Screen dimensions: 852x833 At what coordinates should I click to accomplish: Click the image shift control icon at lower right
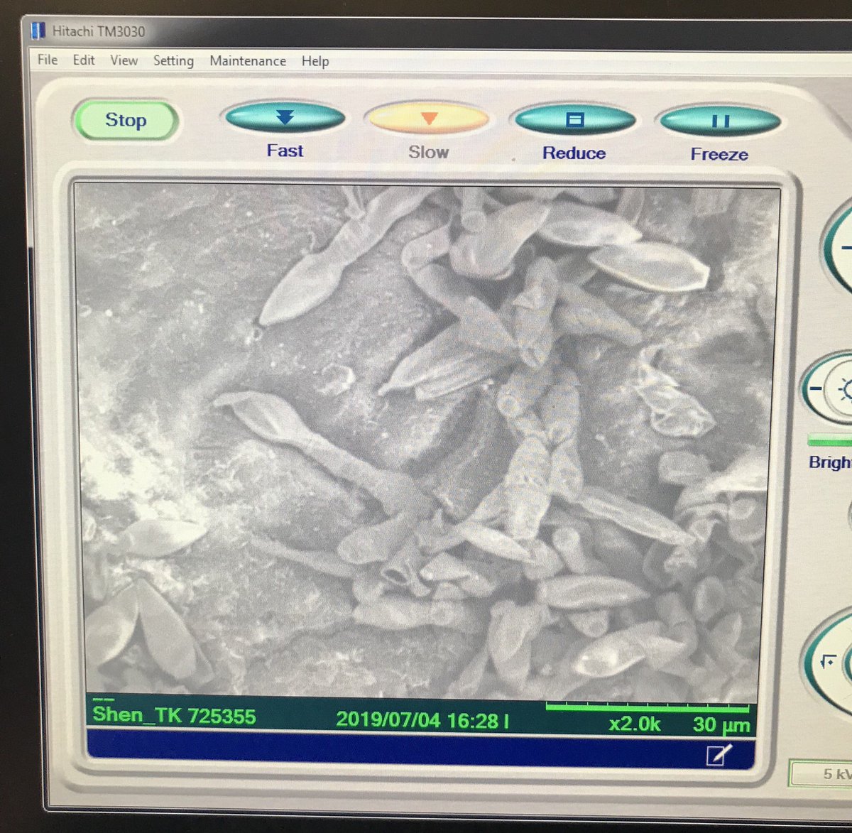pyautogui.click(x=827, y=662)
